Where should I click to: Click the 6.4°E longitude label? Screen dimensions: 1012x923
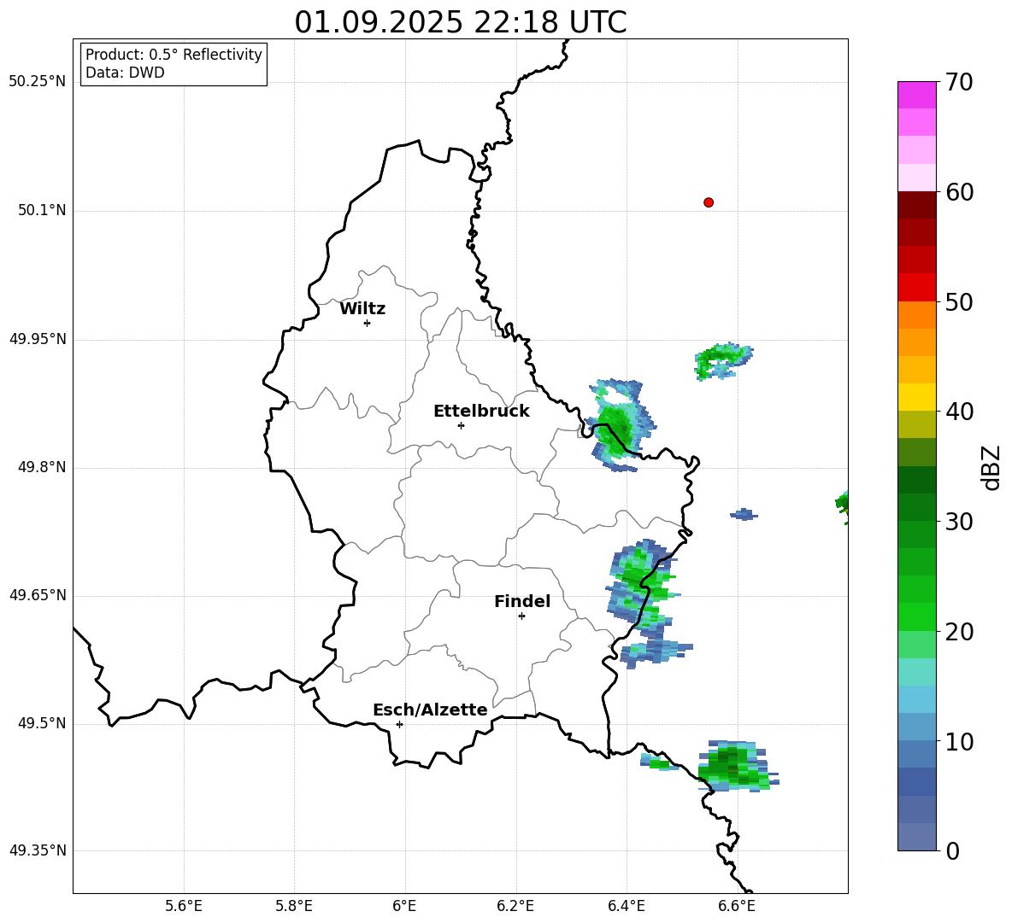[x=626, y=906]
